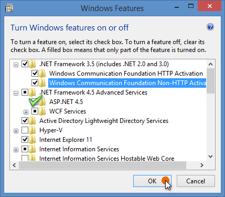Expand the WCF Services node
This screenshot has height=197, width=225.
coord(26,112)
